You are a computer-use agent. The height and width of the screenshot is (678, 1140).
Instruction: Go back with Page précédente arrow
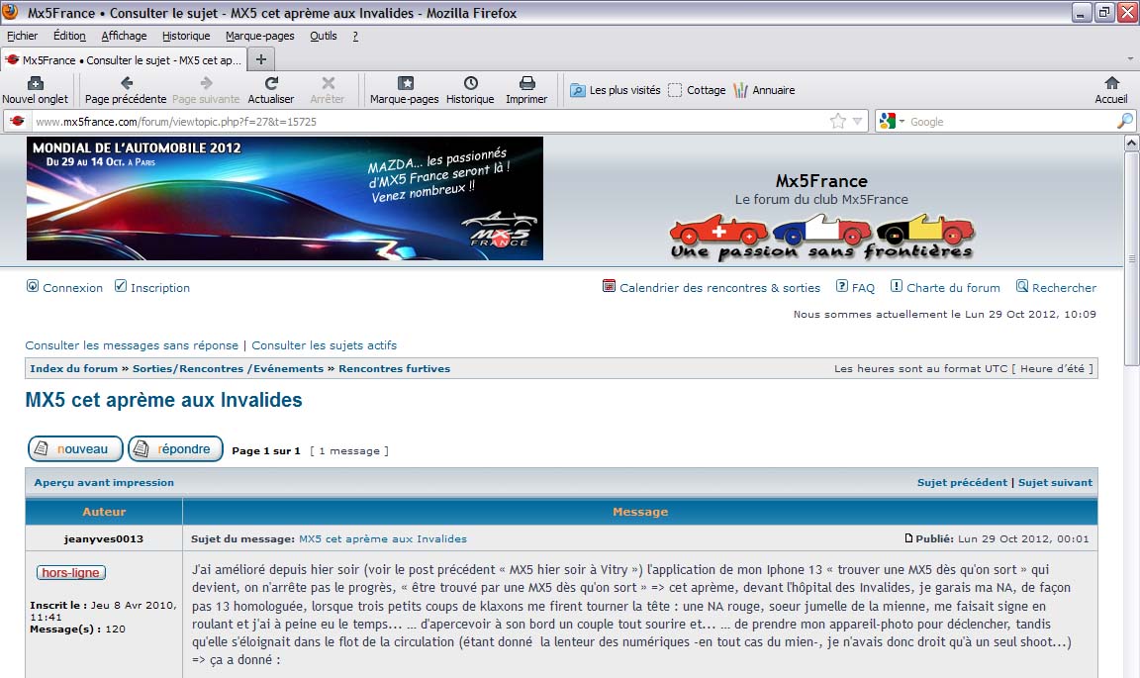(x=126, y=83)
